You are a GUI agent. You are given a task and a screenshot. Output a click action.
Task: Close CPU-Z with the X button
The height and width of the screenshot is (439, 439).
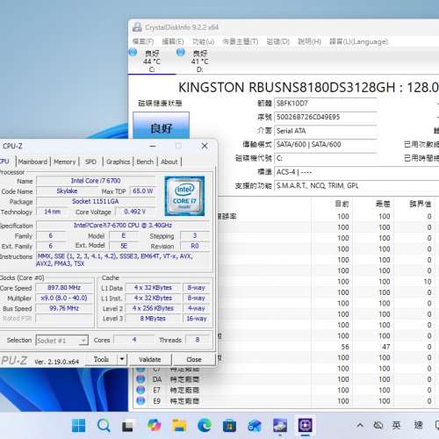205,146
